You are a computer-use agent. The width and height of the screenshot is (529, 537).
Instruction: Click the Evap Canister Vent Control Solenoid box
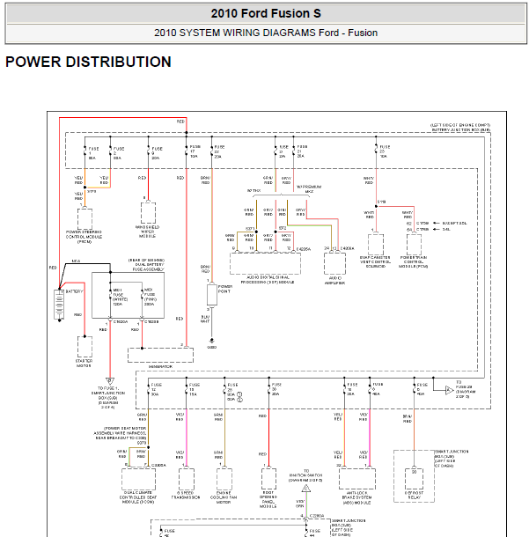point(376,245)
